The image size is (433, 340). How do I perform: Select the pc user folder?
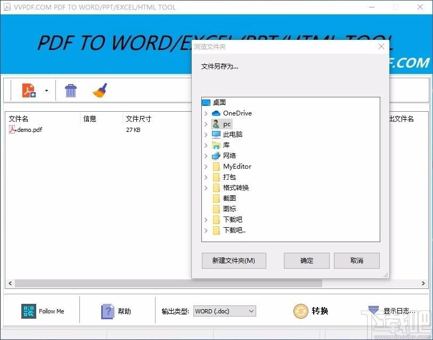[x=227, y=124]
